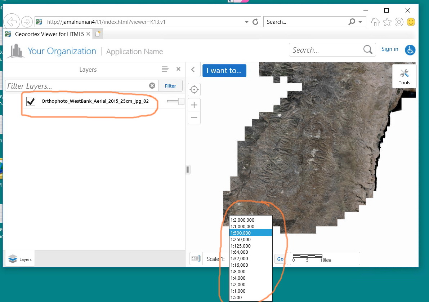Click the smiley feedback icon
The width and height of the screenshot is (429, 302).
411,22
